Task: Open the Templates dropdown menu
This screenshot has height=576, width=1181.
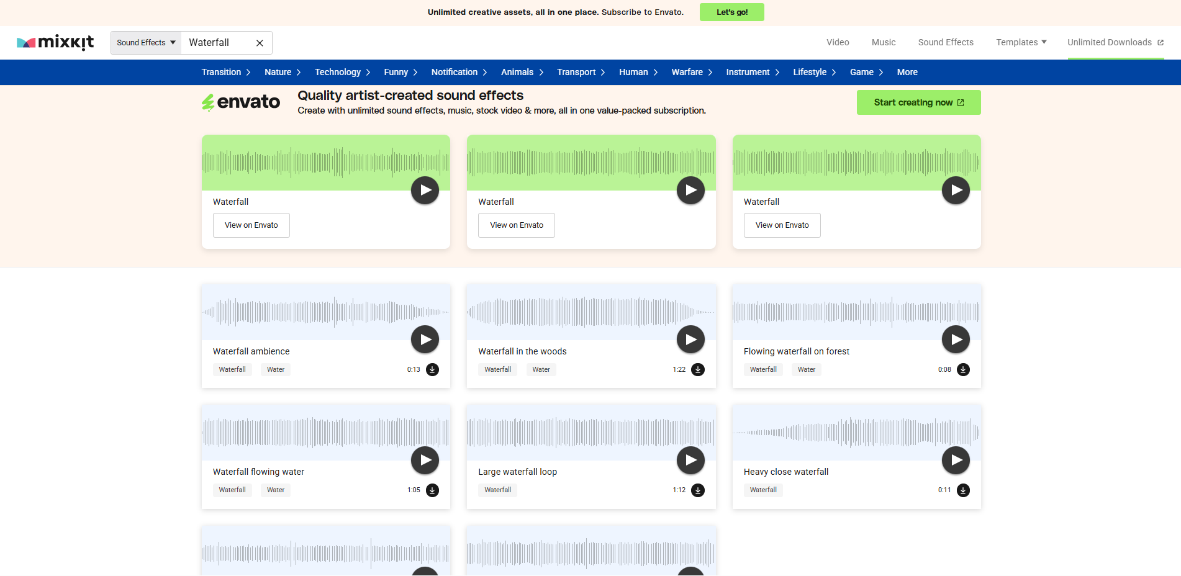Action: point(1020,42)
